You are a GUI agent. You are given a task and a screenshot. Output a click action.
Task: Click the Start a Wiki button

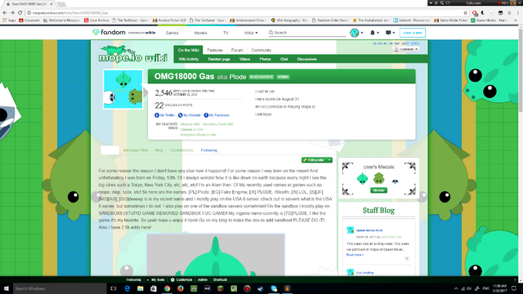coord(412,33)
